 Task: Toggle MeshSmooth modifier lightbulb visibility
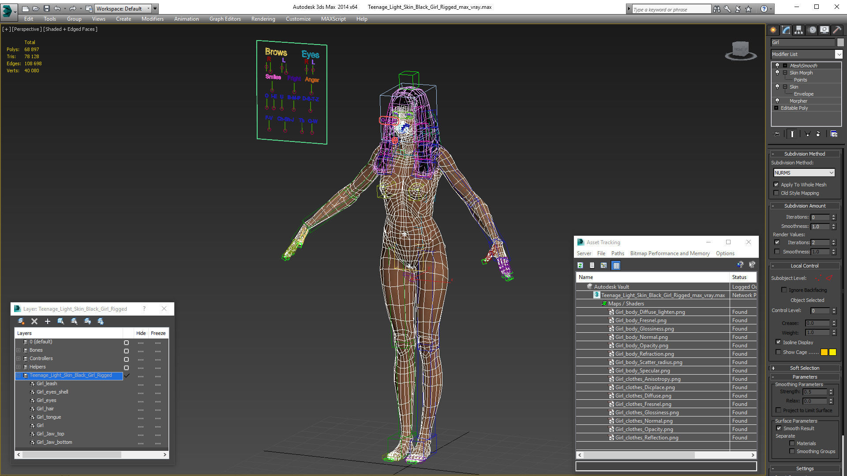(777, 66)
